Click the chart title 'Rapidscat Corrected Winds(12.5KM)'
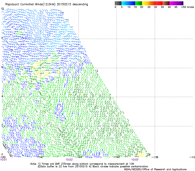This screenshot has width=195, height=171. click(x=30, y=4)
